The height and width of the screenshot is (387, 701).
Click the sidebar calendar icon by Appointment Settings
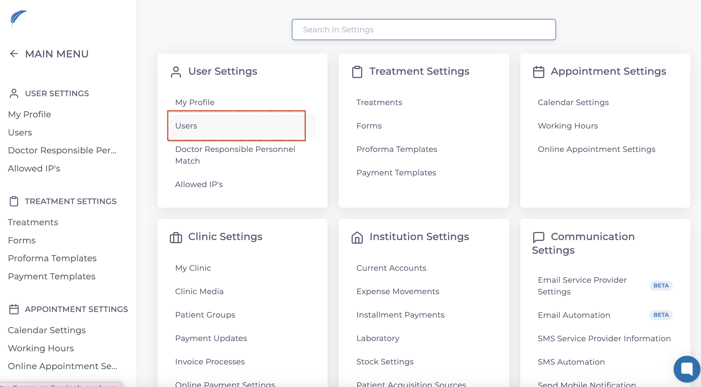(14, 309)
